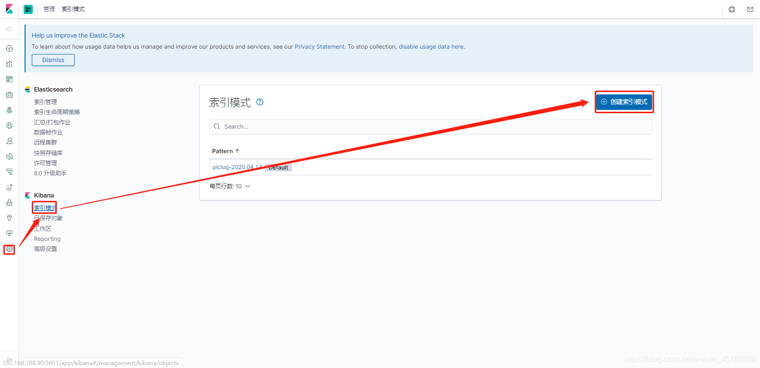
Task: Open Management gear icon in sidebar
Action: point(9,249)
